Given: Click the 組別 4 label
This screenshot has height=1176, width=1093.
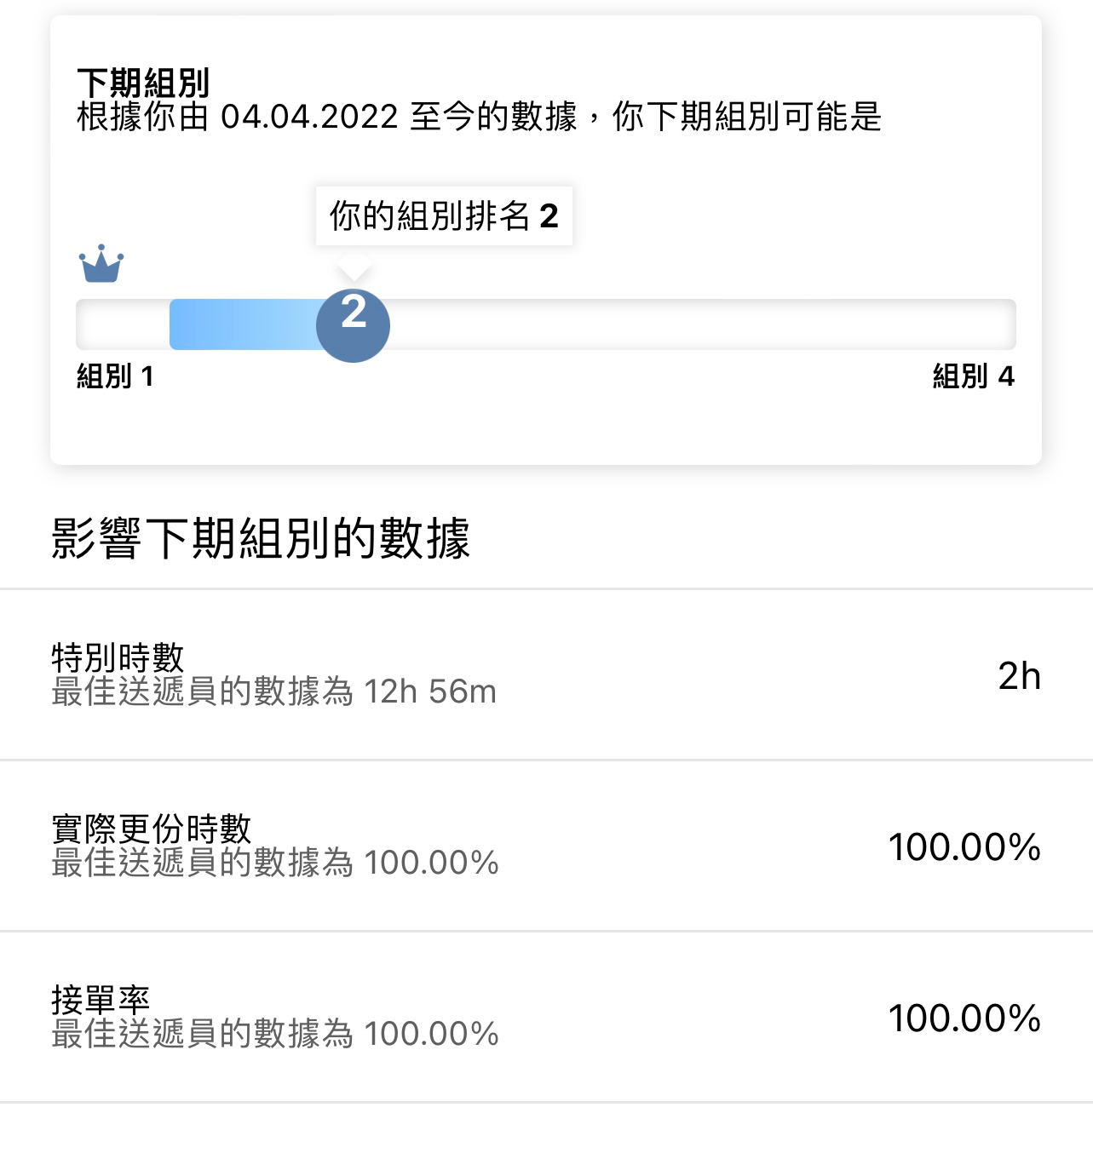Looking at the screenshot, I should coord(974,376).
